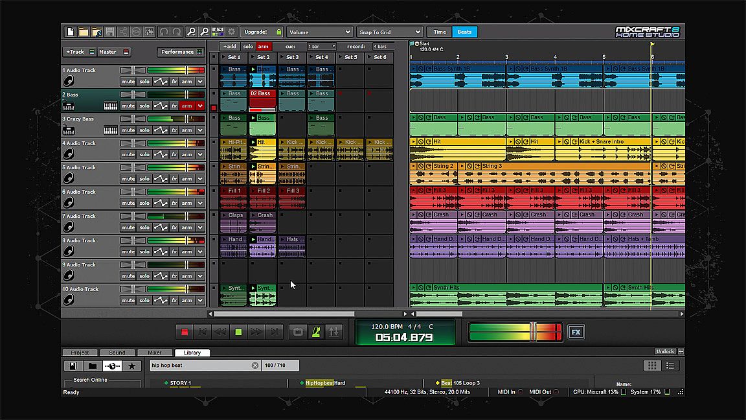The width and height of the screenshot is (746, 420).
Task: Solo the 3 Crazy Bass track
Action: click(x=144, y=130)
